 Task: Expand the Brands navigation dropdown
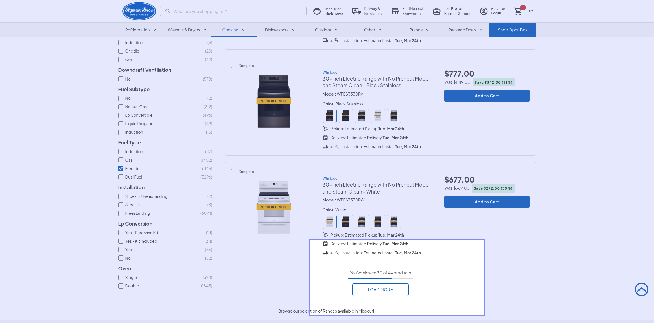[419, 30]
